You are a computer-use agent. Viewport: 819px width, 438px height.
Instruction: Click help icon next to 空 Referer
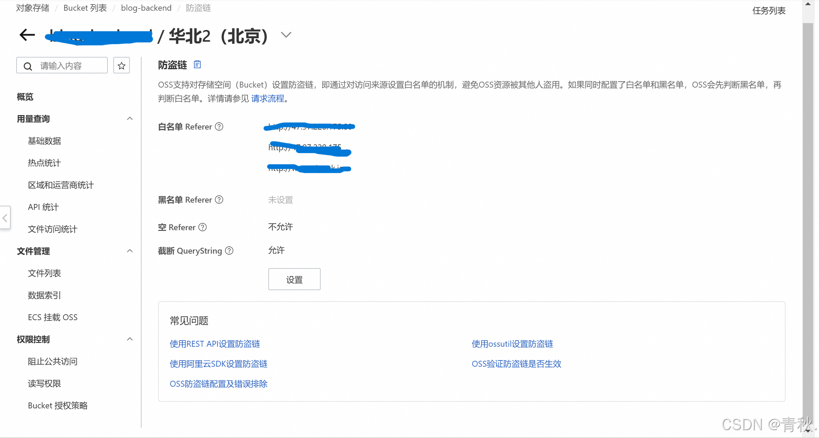[203, 227]
